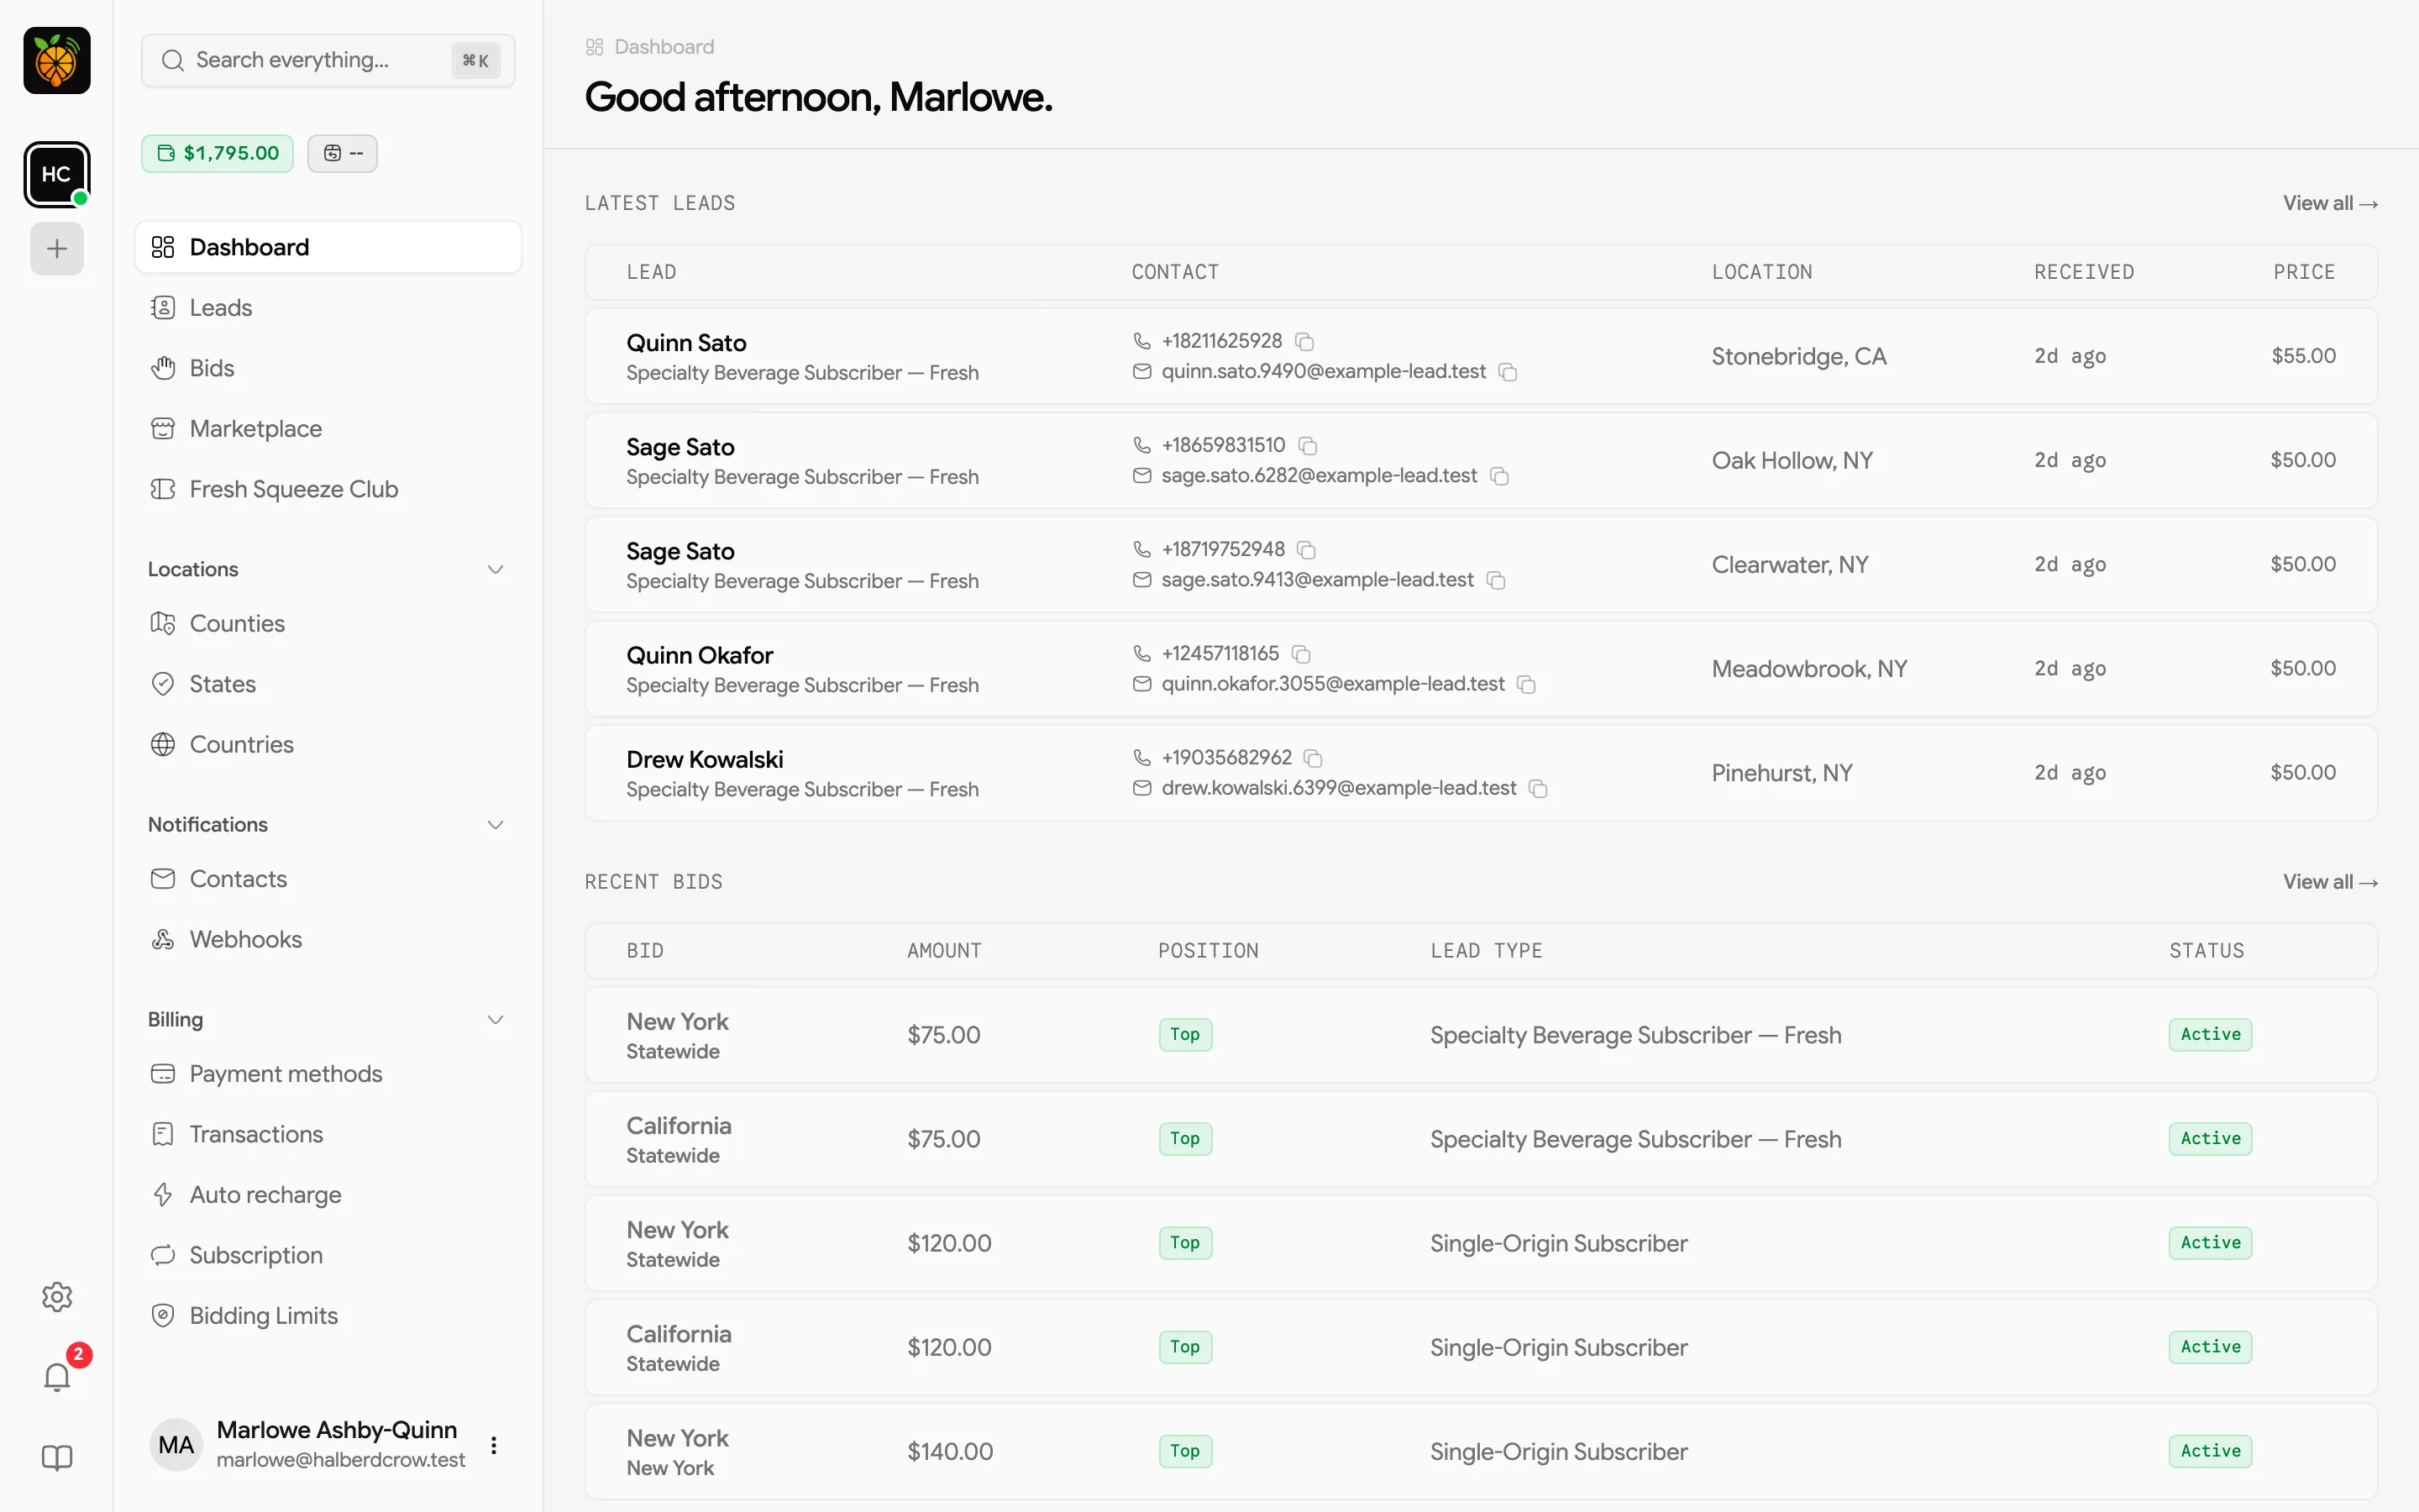Add a new workspace with plus button
2419x1512 pixels.
click(x=57, y=248)
